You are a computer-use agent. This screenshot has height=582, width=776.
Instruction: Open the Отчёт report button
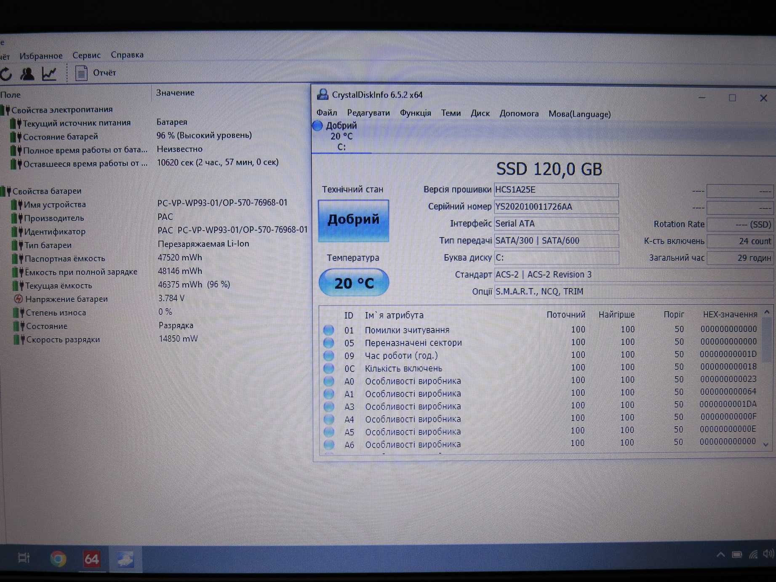click(96, 73)
